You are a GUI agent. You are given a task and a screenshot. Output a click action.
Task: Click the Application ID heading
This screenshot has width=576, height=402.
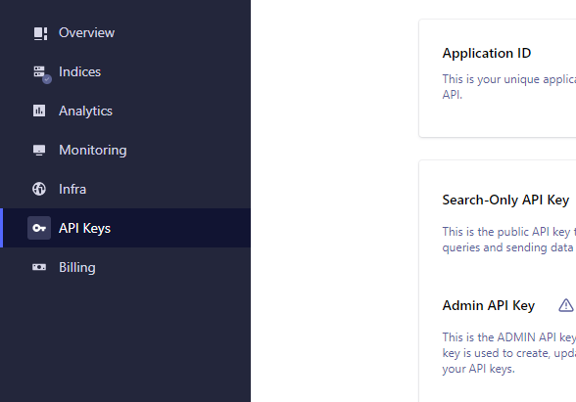(487, 54)
